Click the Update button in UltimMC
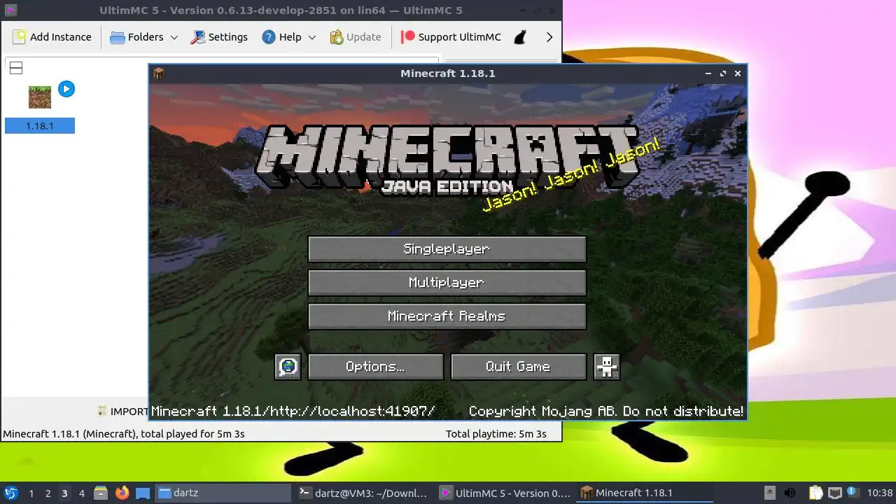896x504 pixels. (x=356, y=37)
